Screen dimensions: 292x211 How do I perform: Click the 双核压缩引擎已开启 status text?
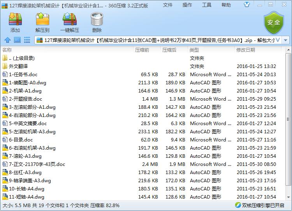coord(263,205)
